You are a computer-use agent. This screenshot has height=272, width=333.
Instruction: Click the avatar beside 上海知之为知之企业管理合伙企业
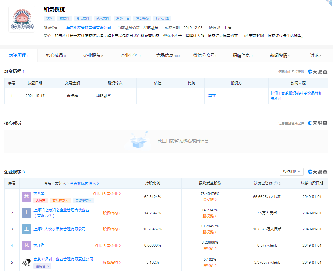[x=26, y=213]
